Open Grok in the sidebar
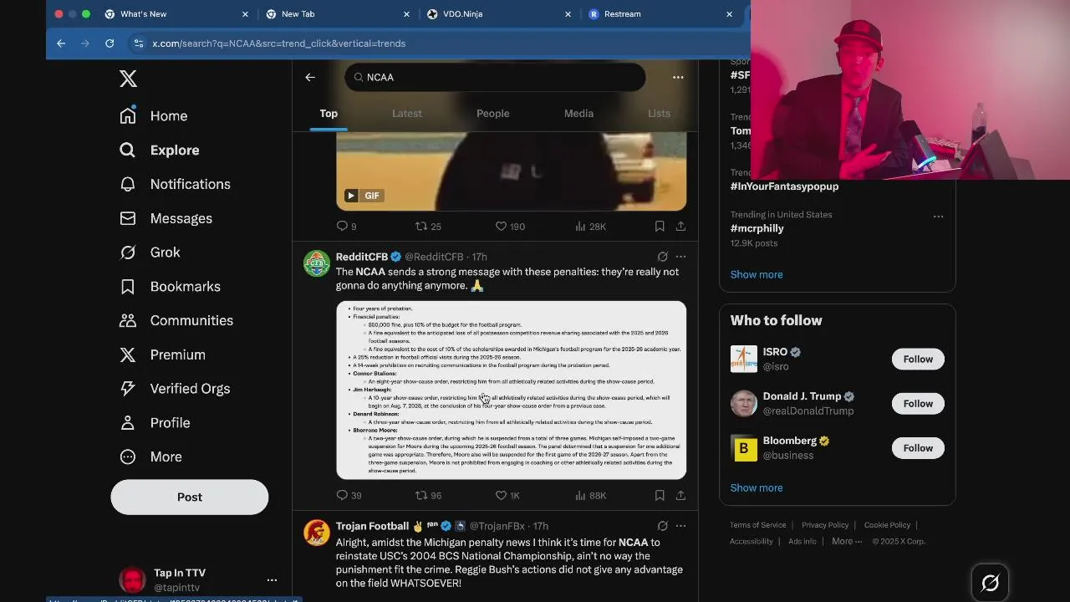 pos(150,253)
